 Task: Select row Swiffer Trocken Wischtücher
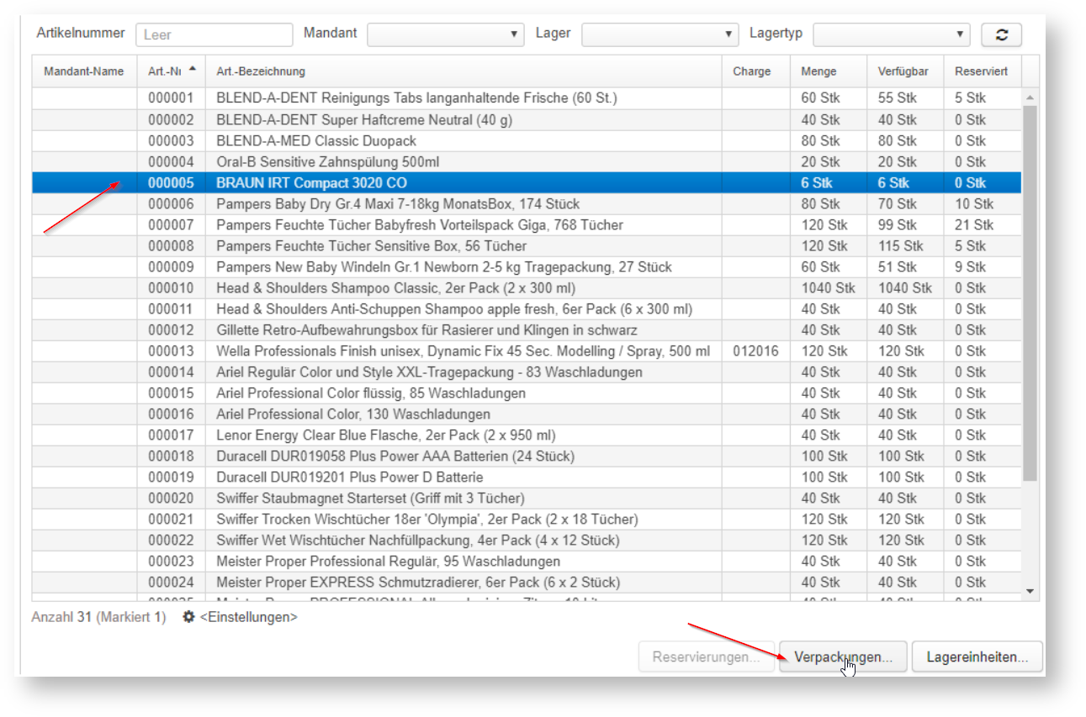[527, 519]
